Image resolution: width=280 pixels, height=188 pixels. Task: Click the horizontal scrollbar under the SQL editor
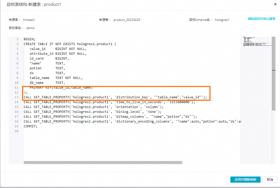coord(103,163)
